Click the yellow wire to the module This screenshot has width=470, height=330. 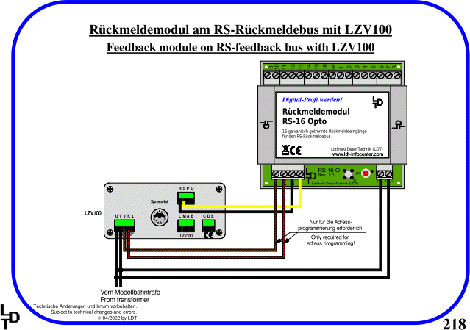tap(241, 207)
